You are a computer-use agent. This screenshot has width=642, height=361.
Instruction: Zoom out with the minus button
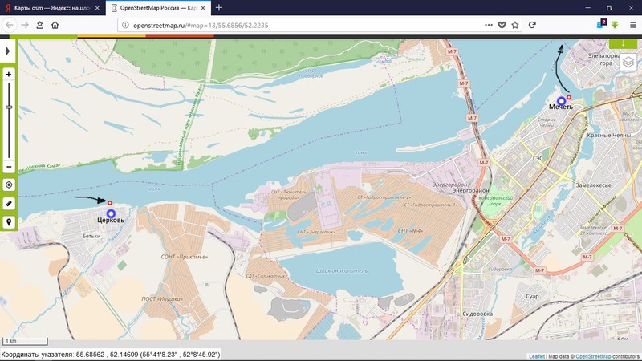8,167
